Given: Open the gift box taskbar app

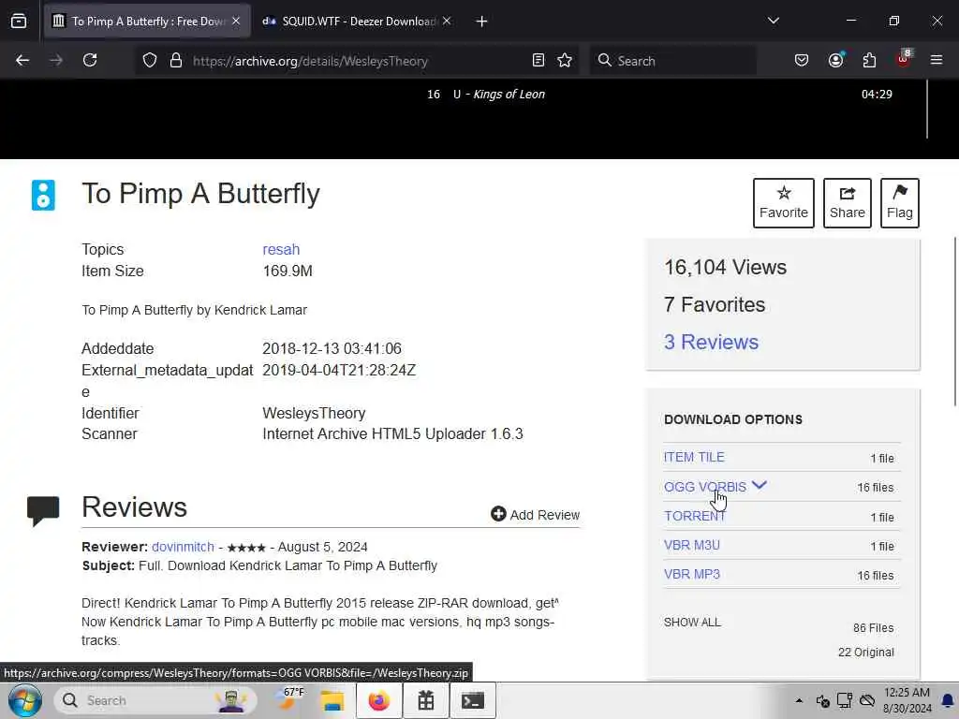Looking at the screenshot, I should [x=426, y=700].
